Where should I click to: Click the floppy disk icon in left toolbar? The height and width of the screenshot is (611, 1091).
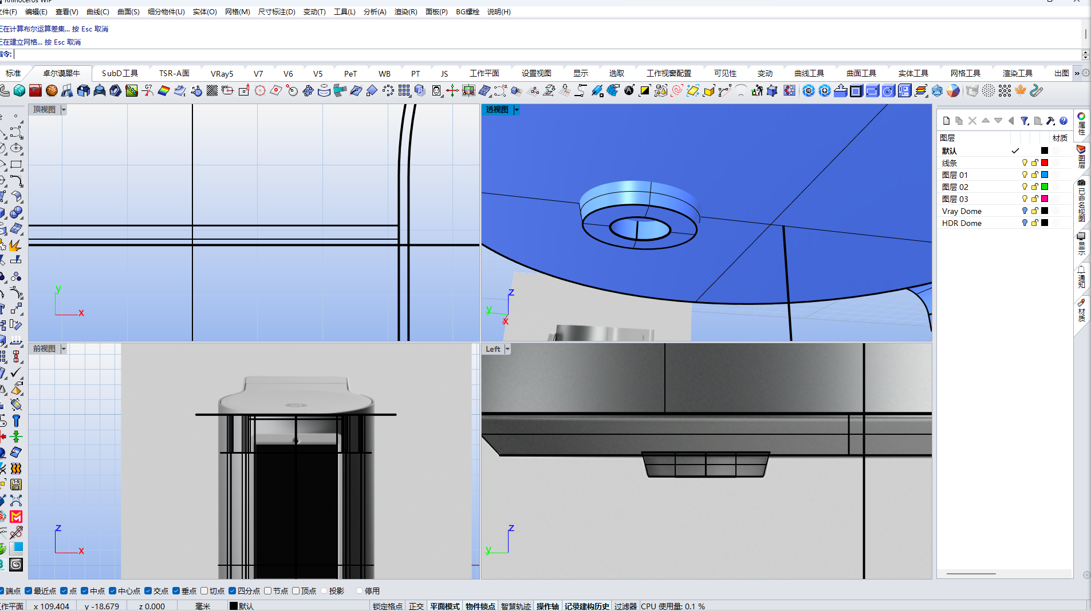click(x=16, y=485)
